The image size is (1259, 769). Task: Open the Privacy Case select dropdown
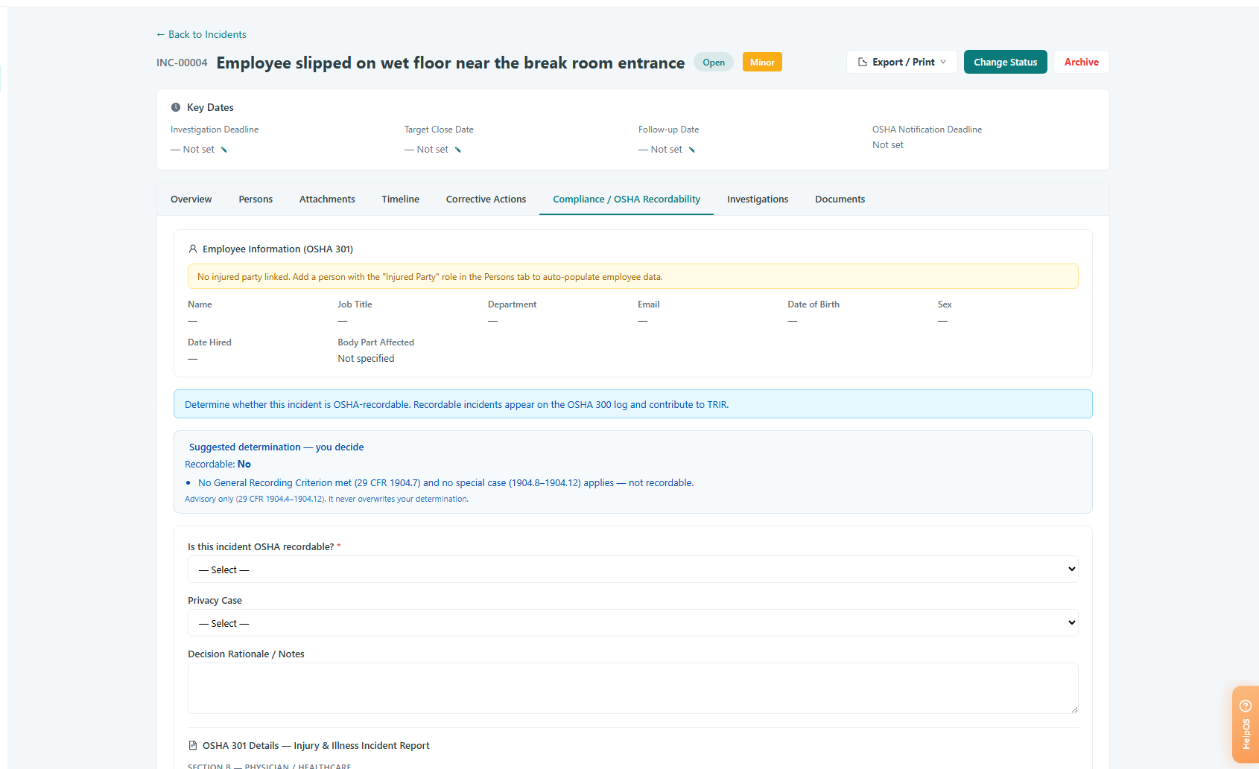[632, 623]
